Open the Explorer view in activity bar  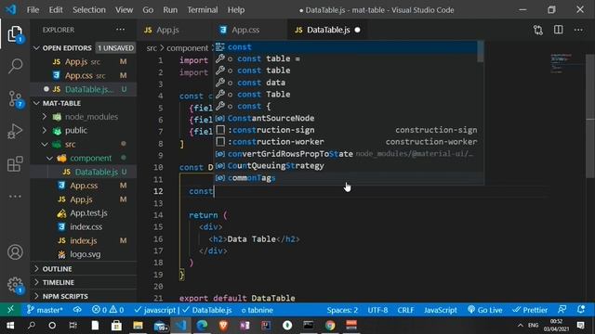pyautogui.click(x=15, y=34)
